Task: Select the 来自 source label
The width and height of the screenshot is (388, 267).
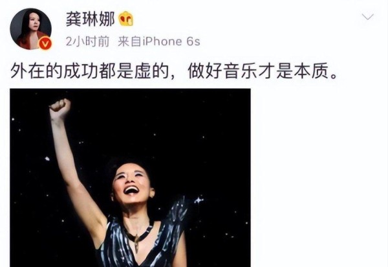Action: click(x=129, y=41)
